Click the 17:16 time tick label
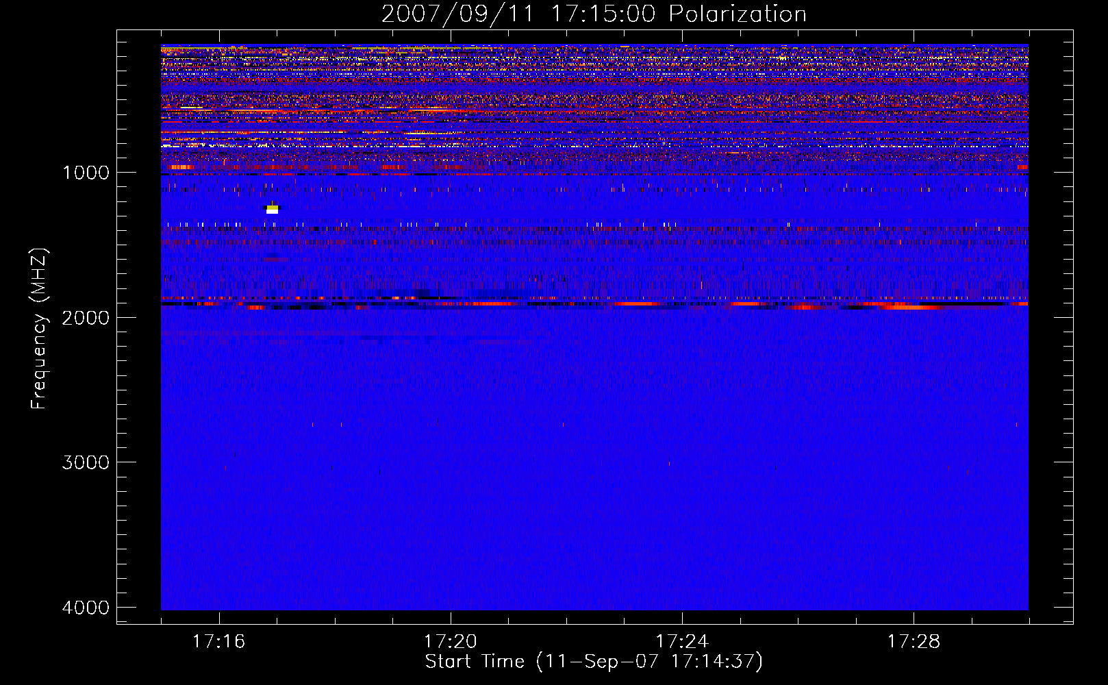The height and width of the screenshot is (685, 1108). coord(219,642)
